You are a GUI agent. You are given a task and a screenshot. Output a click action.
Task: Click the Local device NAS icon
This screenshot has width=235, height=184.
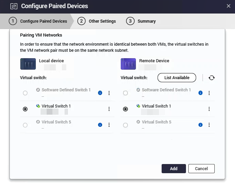pos(28,64)
